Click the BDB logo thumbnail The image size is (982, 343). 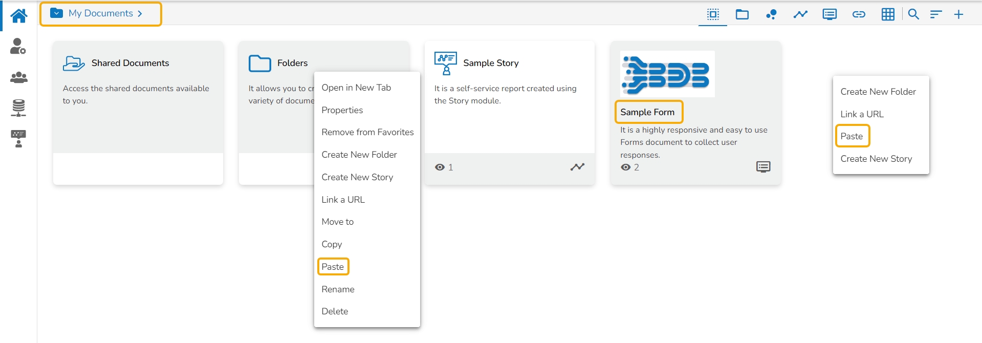[x=667, y=74]
